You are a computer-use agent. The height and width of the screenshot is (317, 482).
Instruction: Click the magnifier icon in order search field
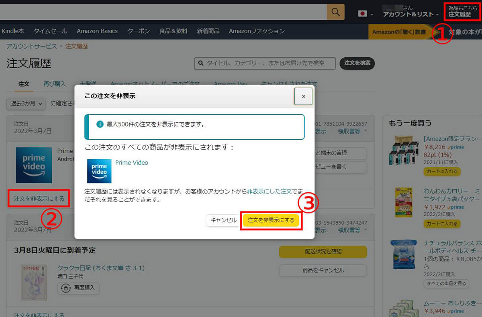[201, 63]
